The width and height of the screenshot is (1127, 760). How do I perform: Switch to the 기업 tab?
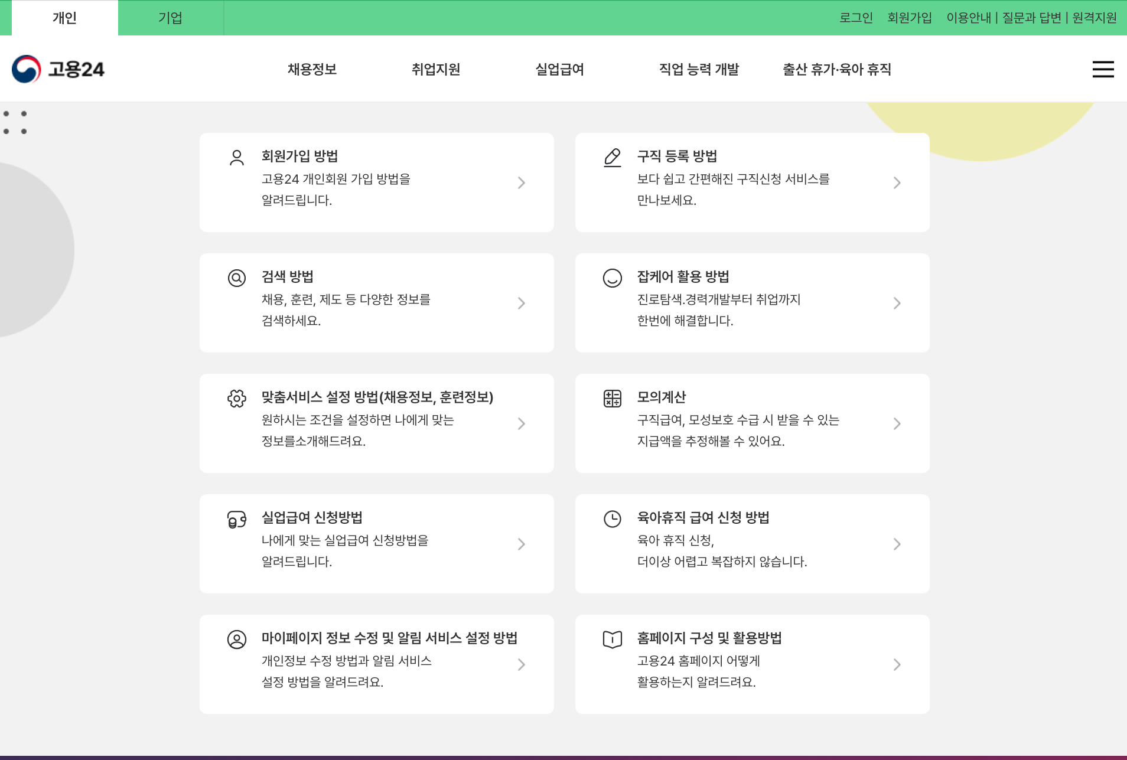pos(170,18)
